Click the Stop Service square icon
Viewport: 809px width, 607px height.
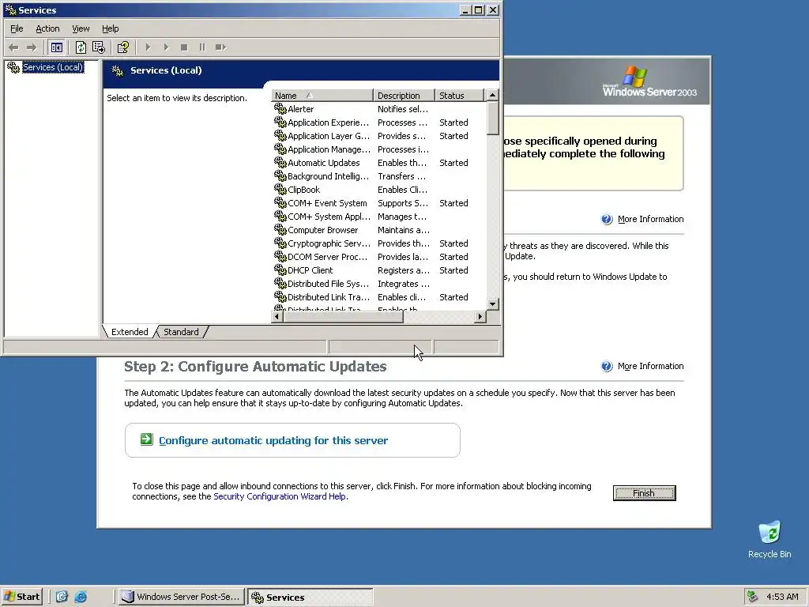(184, 47)
